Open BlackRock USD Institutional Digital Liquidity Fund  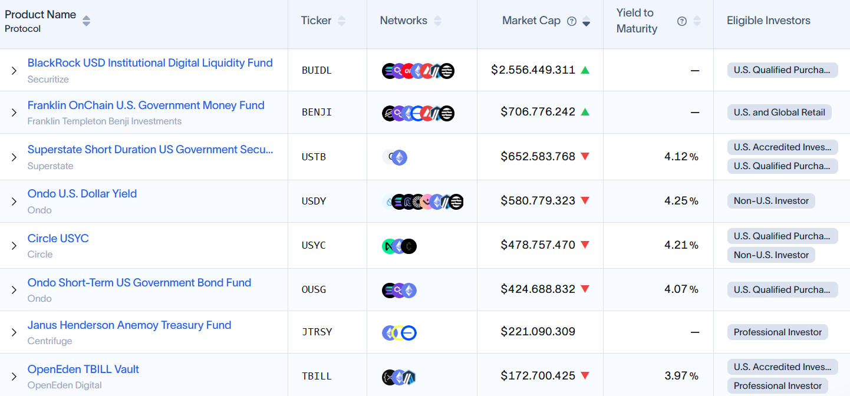tap(150, 63)
